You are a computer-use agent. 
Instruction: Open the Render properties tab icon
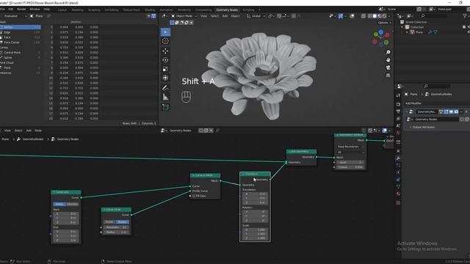398,104
